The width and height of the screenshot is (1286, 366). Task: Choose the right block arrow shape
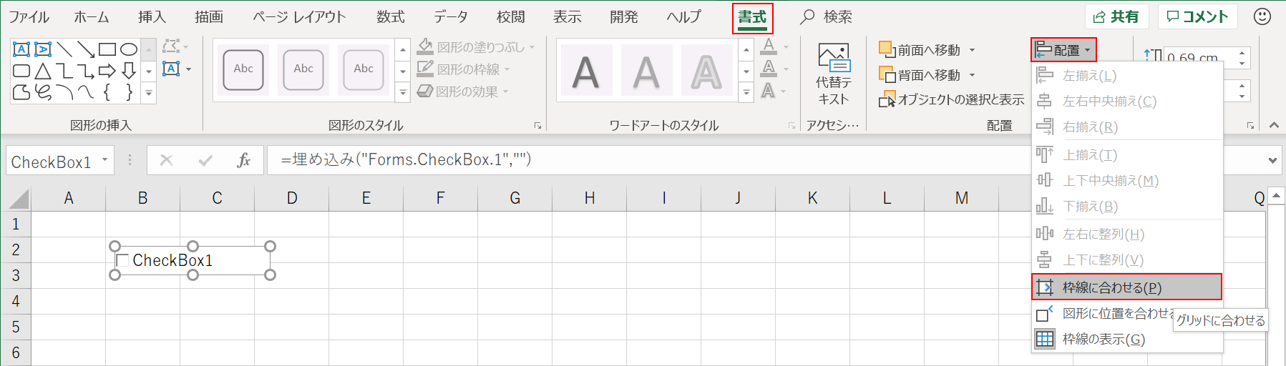tap(107, 71)
